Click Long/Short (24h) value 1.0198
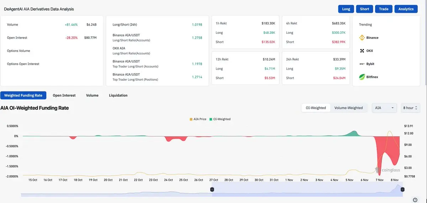The image size is (427, 203). [x=197, y=25]
